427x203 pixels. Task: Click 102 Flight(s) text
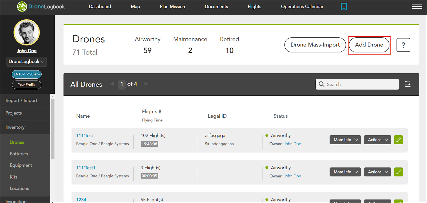pos(153,136)
